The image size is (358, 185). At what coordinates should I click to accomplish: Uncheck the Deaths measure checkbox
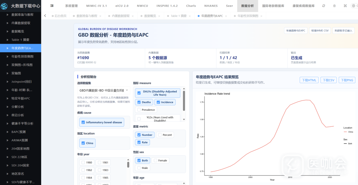tap(139, 102)
